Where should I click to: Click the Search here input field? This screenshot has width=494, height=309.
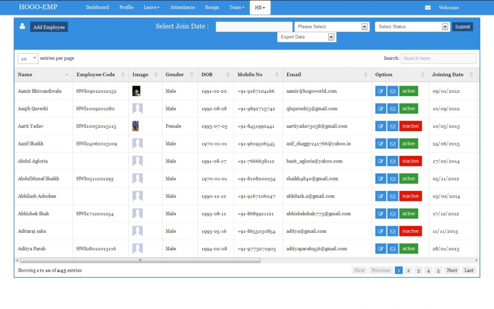[x=438, y=58]
